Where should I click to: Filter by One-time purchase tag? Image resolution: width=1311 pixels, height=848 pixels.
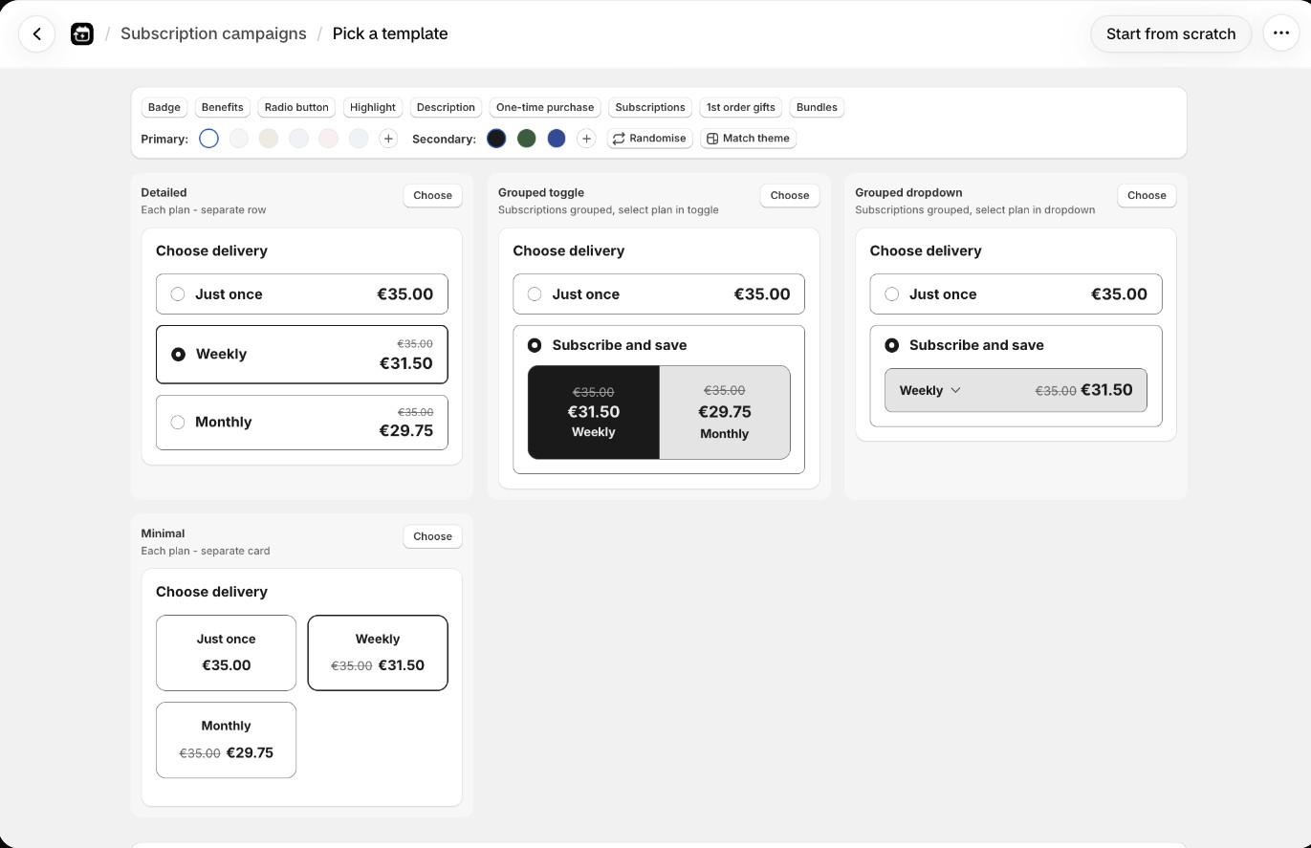point(545,107)
